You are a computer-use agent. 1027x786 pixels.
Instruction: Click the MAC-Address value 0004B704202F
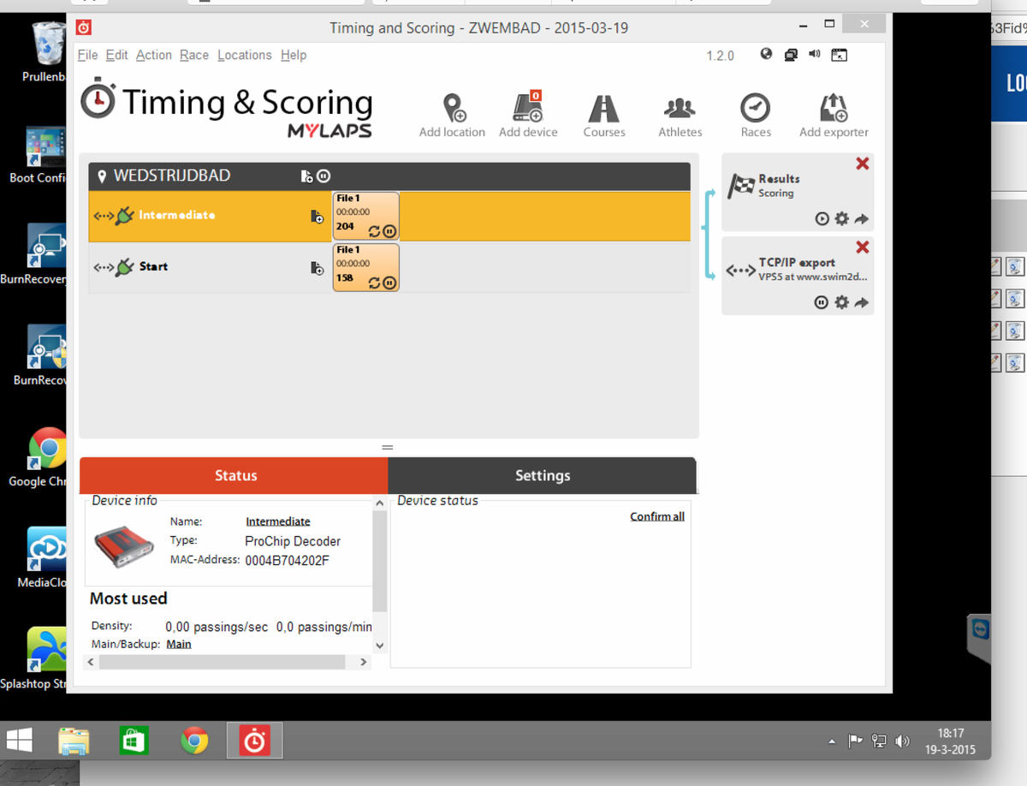click(287, 561)
